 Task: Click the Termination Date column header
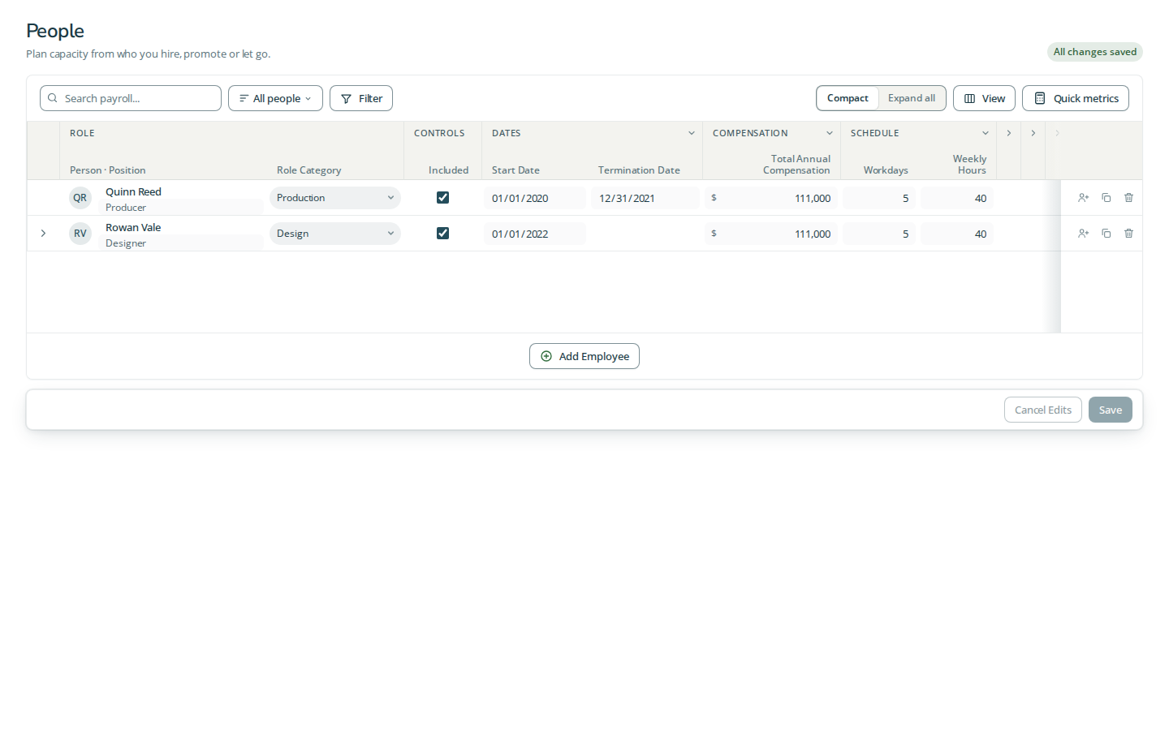[639, 170]
